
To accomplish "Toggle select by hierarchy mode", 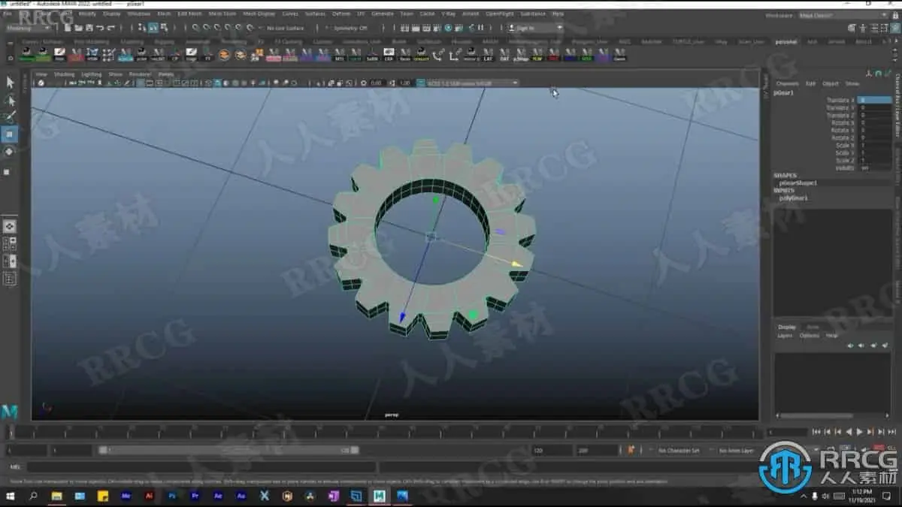I will pos(143,28).
